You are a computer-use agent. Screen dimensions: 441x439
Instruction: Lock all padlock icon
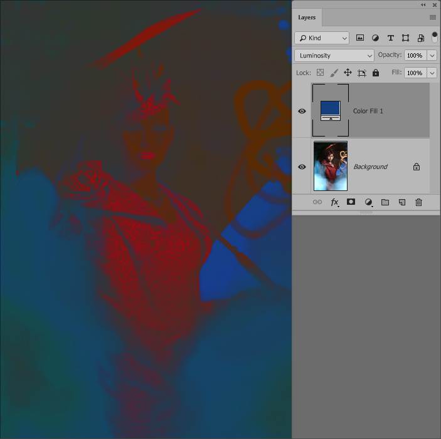pos(376,73)
